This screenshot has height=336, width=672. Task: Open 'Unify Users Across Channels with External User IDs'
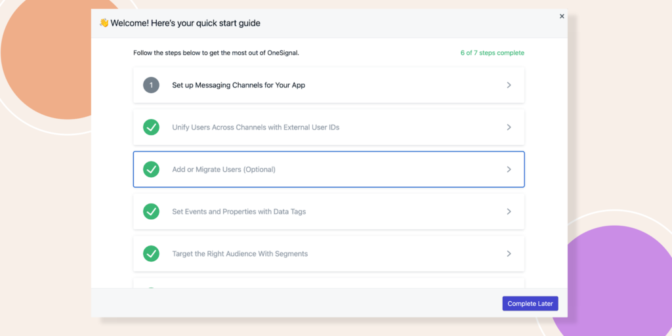click(x=255, y=127)
